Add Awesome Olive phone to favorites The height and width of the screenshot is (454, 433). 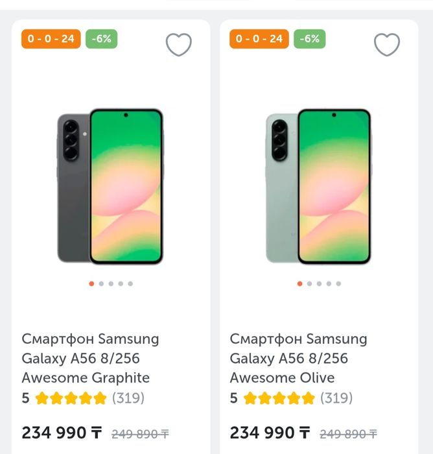pos(387,44)
